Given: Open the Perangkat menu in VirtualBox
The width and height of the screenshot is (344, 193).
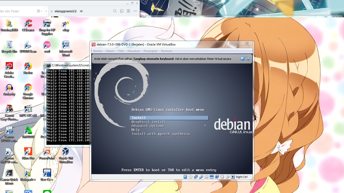Looking at the screenshot, I should [x=150, y=51].
